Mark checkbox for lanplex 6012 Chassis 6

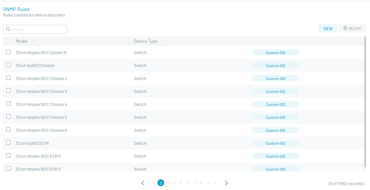8,129
